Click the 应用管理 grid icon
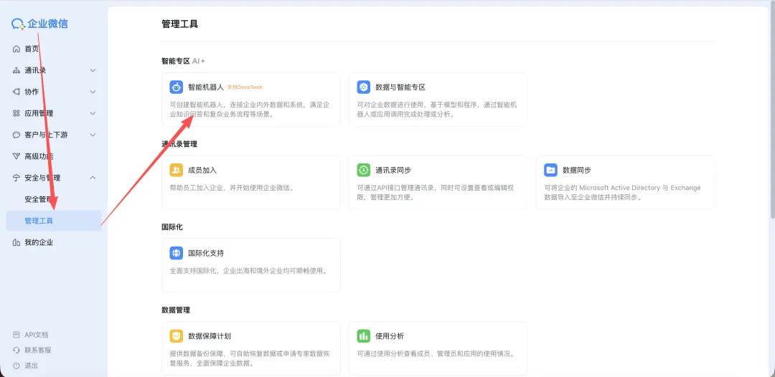775x377 pixels. (17, 113)
